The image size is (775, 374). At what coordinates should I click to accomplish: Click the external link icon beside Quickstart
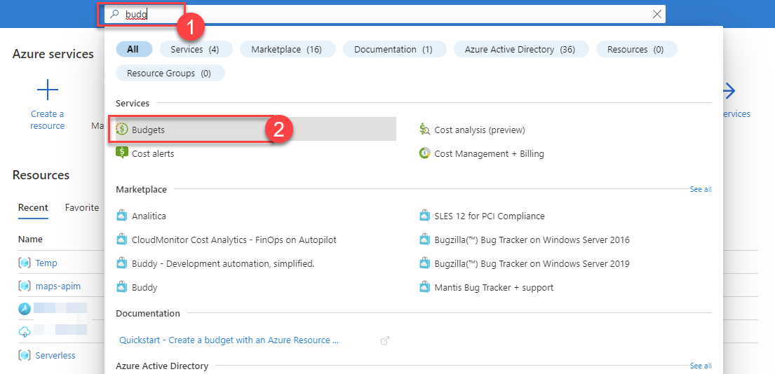click(385, 340)
